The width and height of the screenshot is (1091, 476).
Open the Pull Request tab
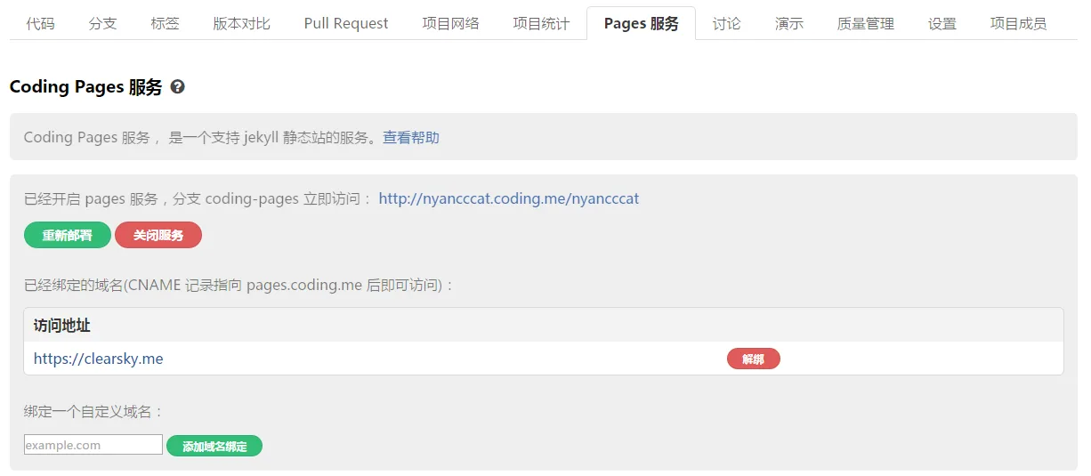tap(346, 23)
